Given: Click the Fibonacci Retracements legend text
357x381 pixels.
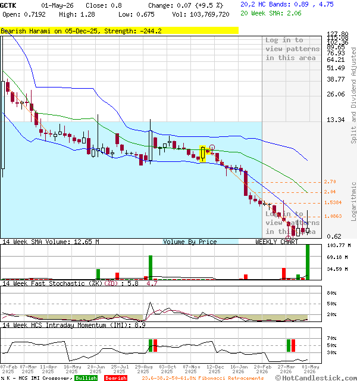Looking at the screenshot, I should (203, 378).
